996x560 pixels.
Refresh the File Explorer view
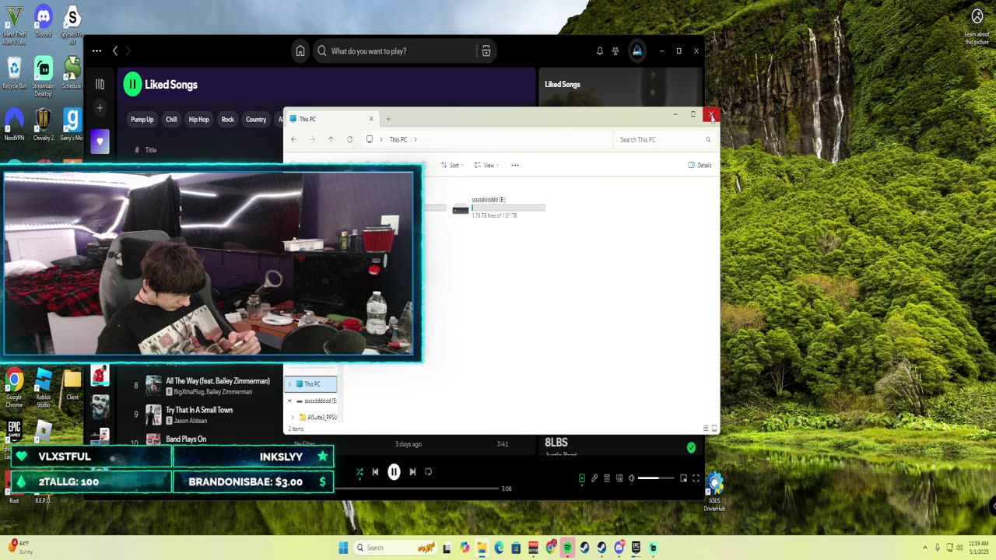click(x=349, y=140)
